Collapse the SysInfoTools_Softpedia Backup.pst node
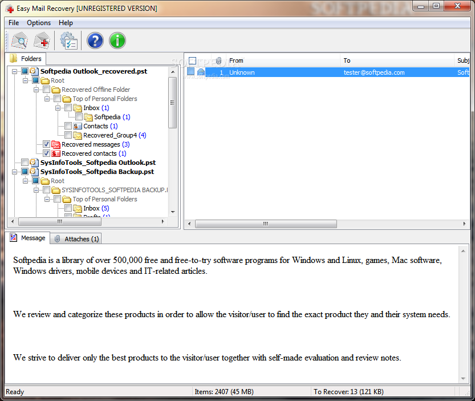Screen dimensions: 475x401 point(14,172)
